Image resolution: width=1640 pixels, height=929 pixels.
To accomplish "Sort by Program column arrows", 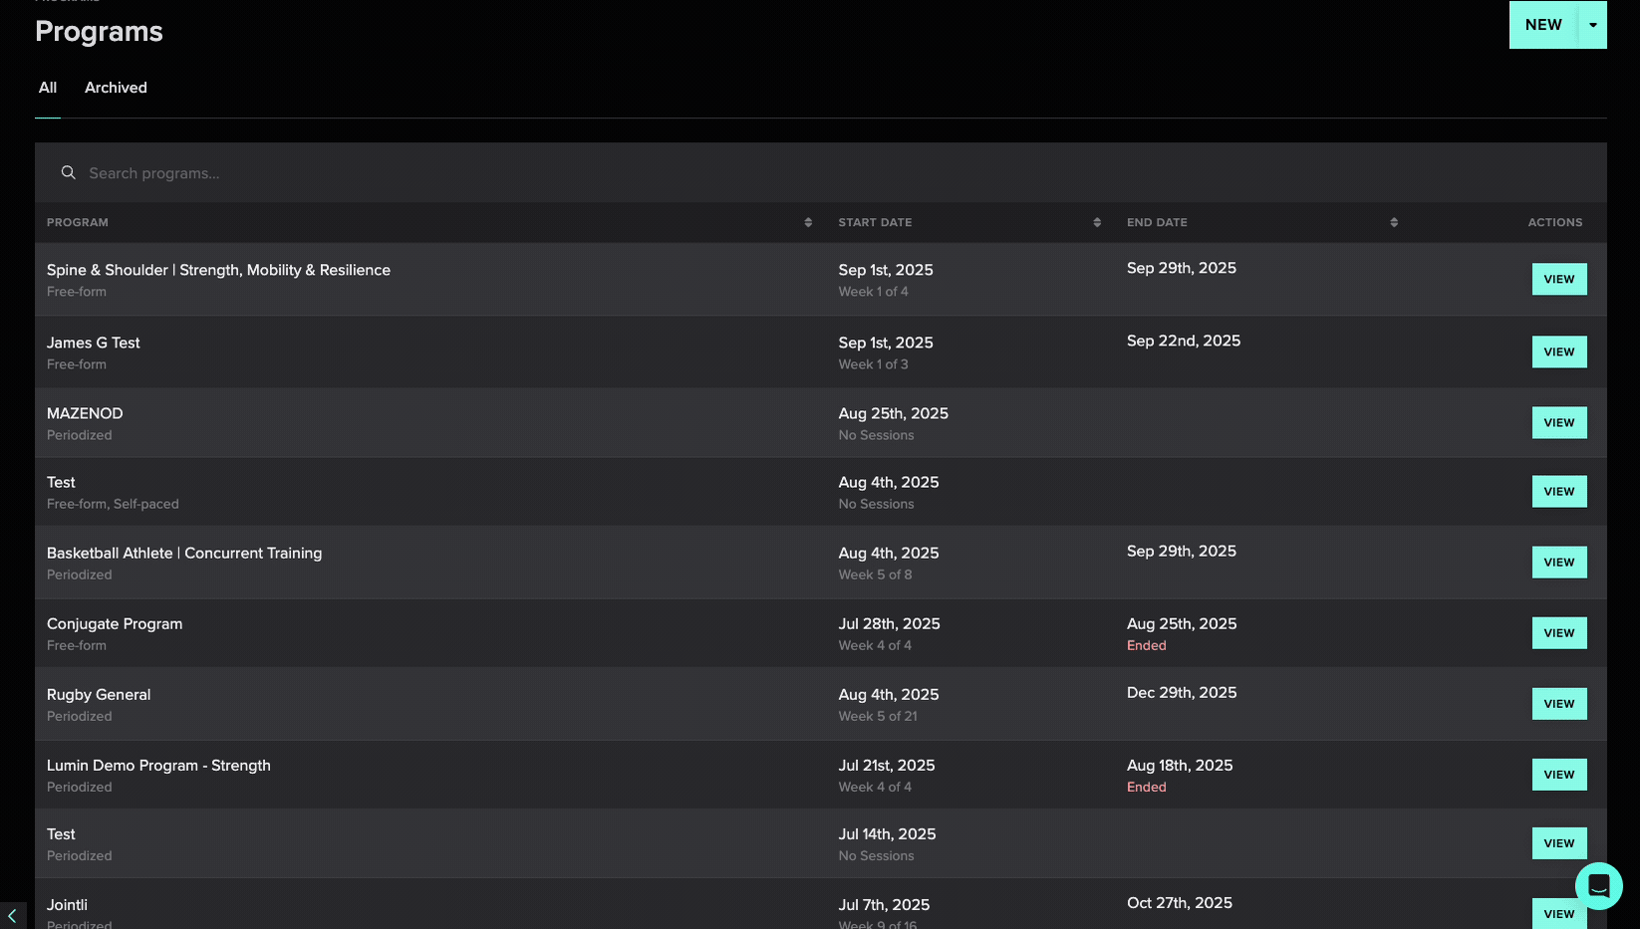I will point(808,223).
